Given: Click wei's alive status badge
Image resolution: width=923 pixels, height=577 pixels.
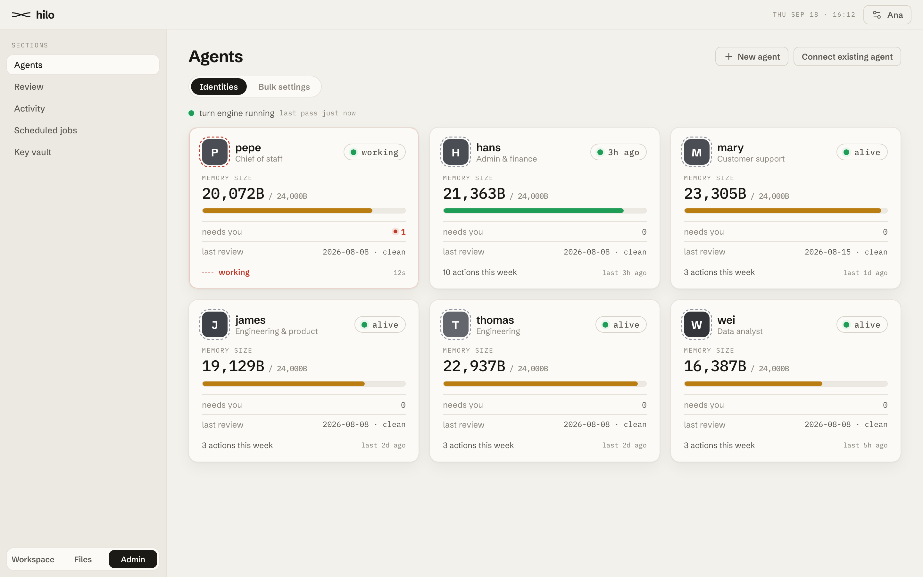Looking at the screenshot, I should click(x=861, y=324).
